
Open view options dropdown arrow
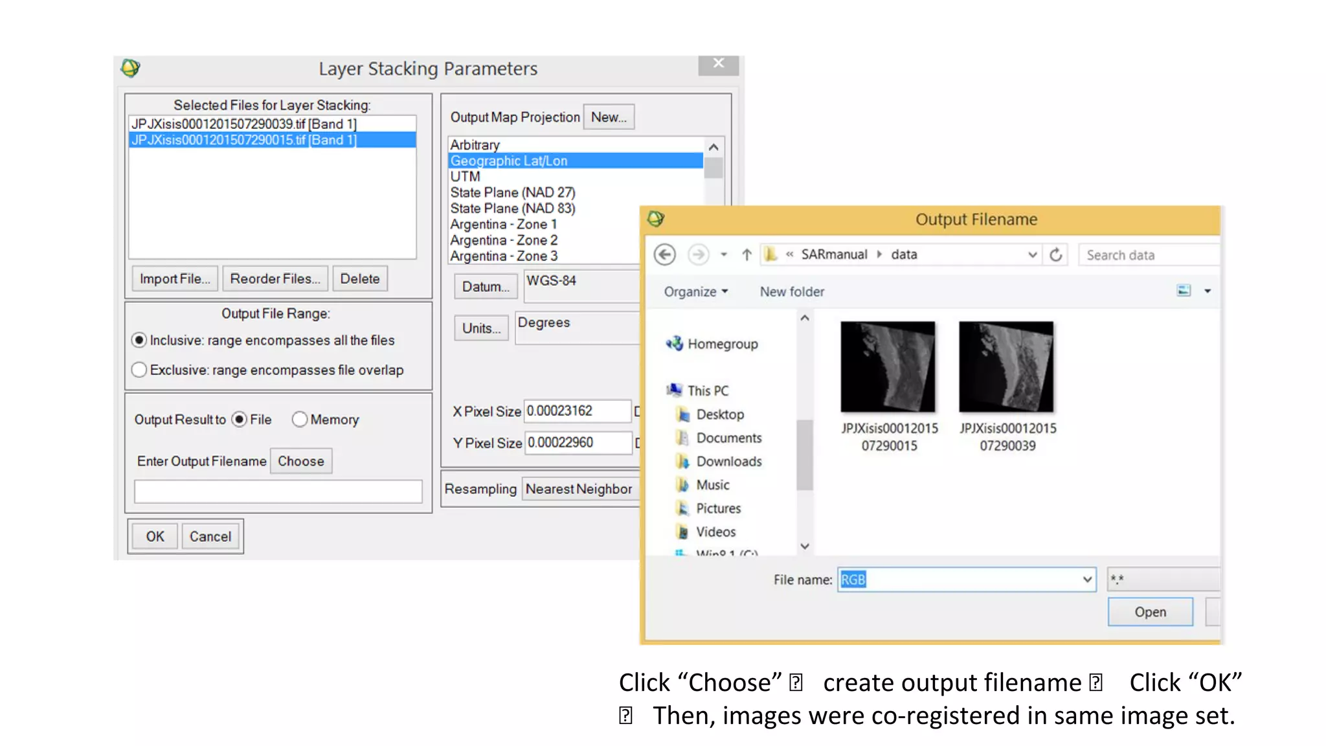[x=1208, y=291]
